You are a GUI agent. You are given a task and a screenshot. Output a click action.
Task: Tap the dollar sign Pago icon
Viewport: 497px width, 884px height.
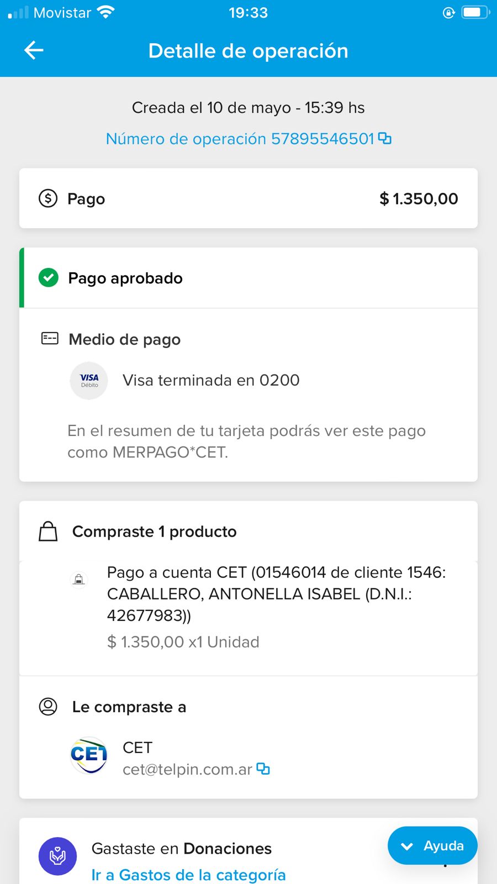coord(48,198)
